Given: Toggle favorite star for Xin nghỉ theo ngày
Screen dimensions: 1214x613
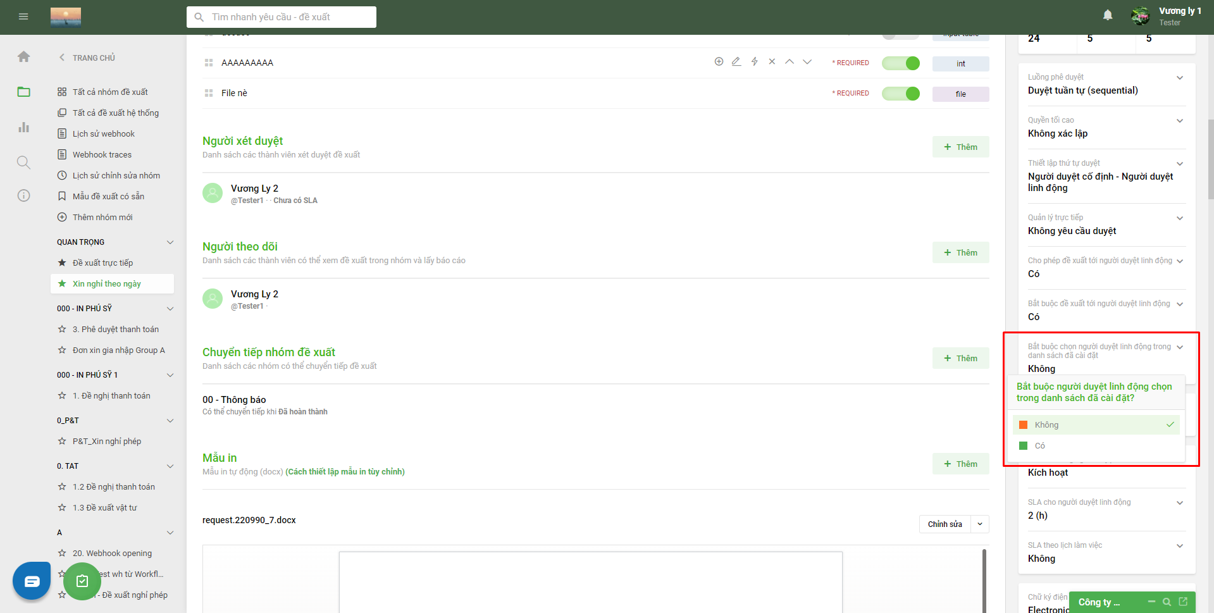Looking at the screenshot, I should tap(62, 283).
